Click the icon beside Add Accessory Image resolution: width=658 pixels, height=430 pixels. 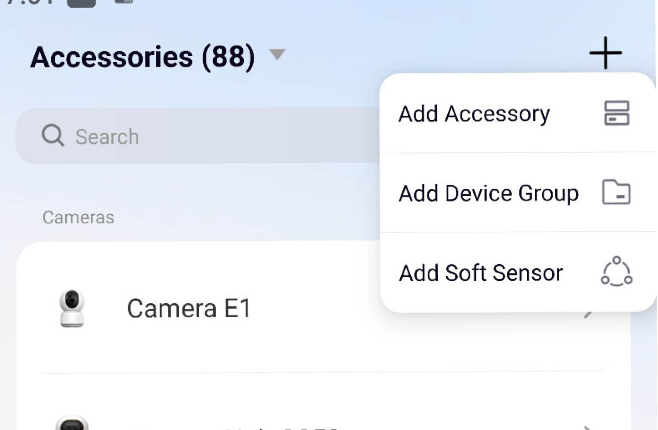(616, 113)
